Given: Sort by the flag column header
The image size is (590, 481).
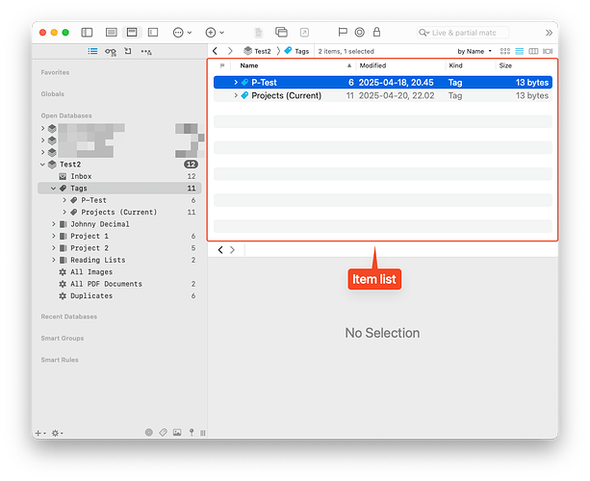Looking at the screenshot, I should 222,65.
